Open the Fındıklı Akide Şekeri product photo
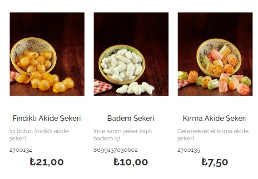 [47, 54]
